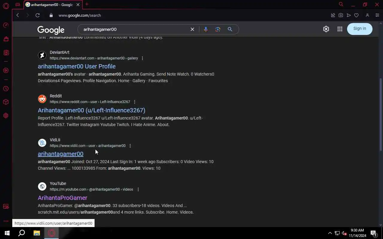The height and width of the screenshot is (239, 383).
Task: Close the arihantagamer00 Google tab
Action: point(78,5)
